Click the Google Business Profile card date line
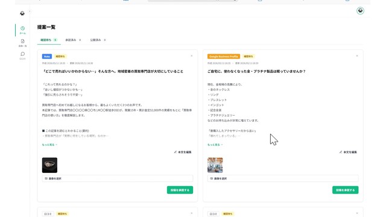 (233, 63)
